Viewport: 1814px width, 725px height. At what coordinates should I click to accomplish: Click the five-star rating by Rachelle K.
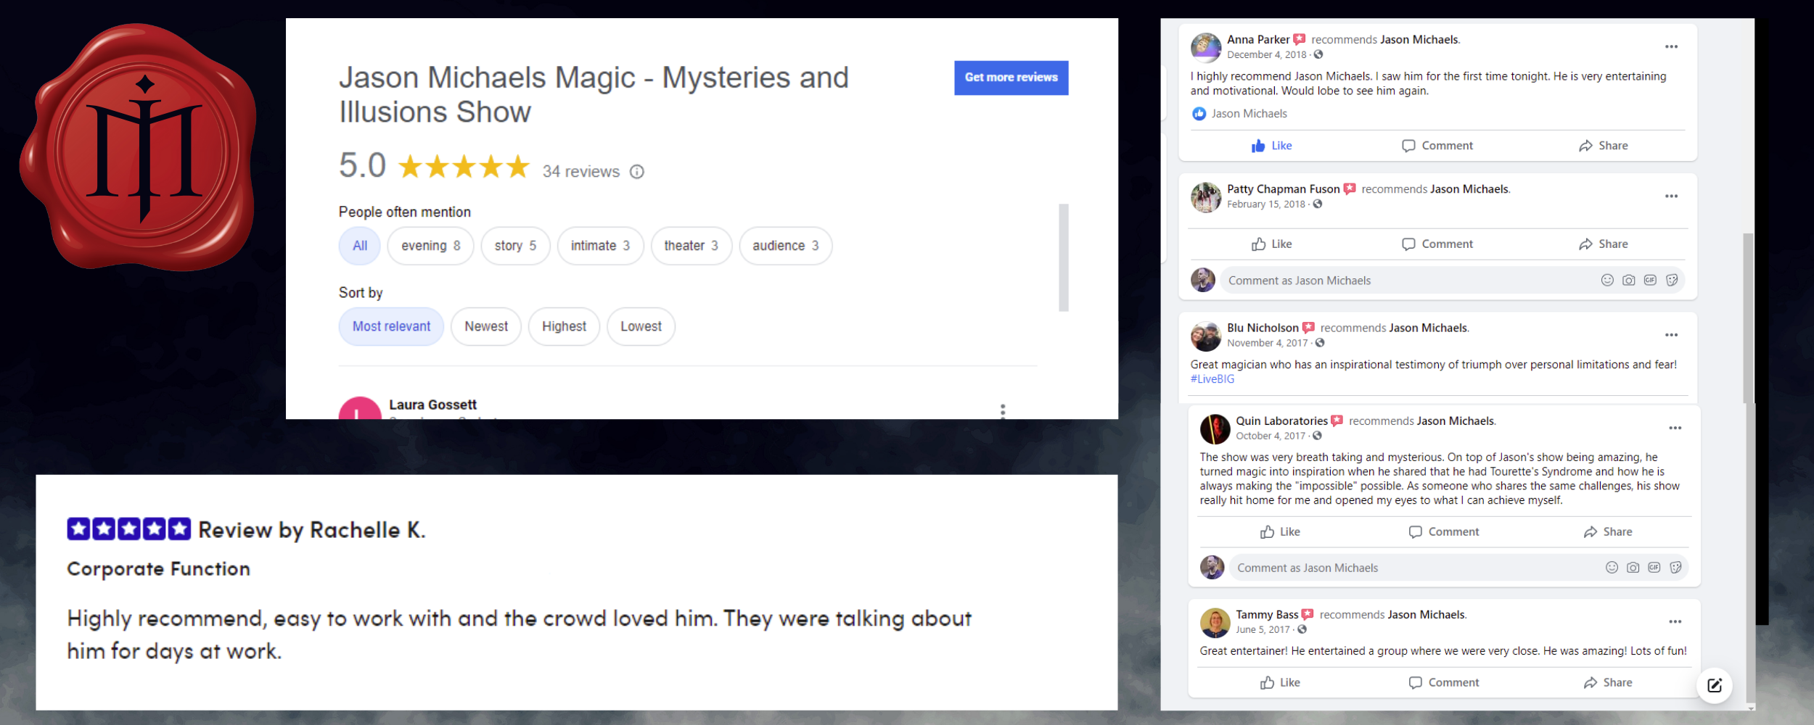coord(128,529)
